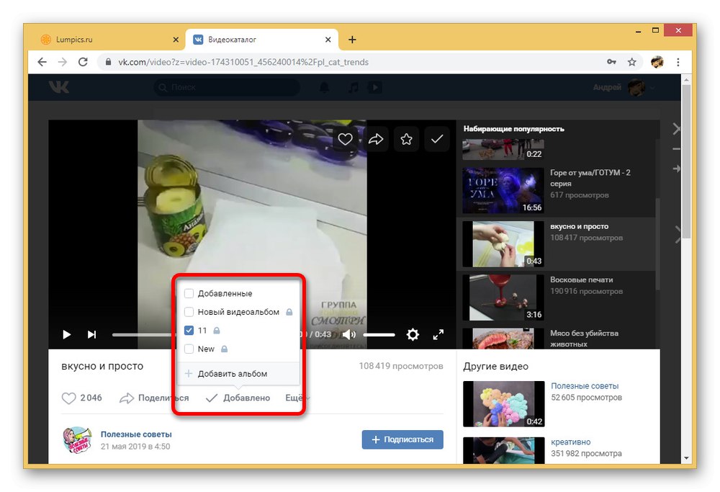The height and width of the screenshot is (492, 720).
Task: Click the page scrollbar down arrow
Action: [686, 458]
